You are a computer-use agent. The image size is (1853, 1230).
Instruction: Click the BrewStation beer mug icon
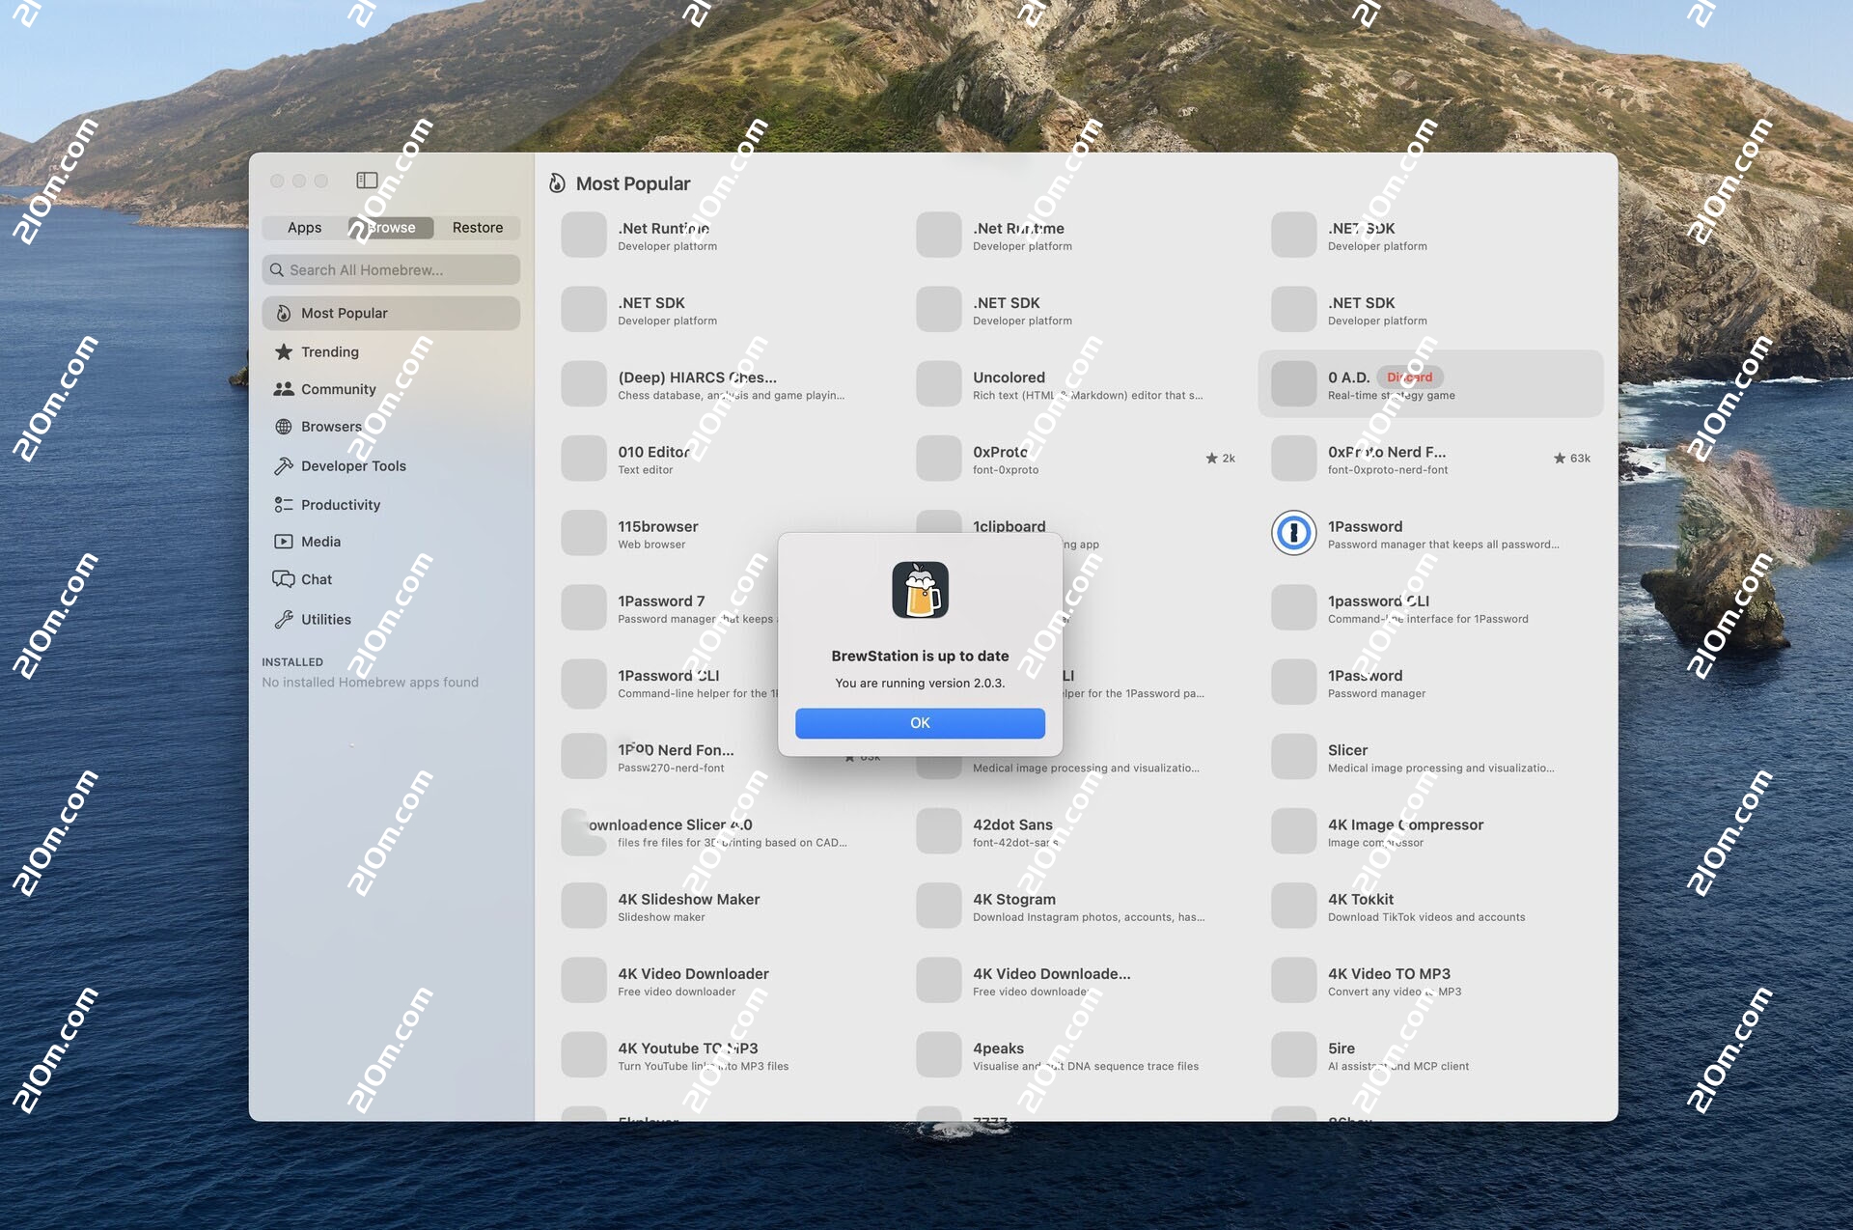920,590
